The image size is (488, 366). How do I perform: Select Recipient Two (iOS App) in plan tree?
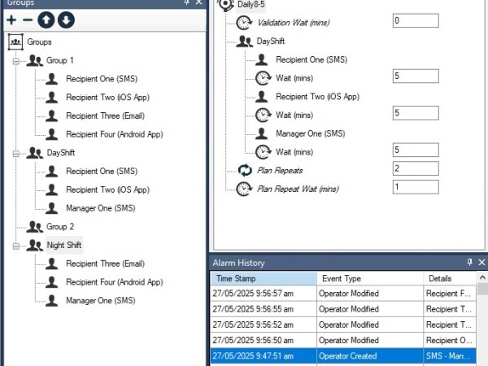(317, 97)
